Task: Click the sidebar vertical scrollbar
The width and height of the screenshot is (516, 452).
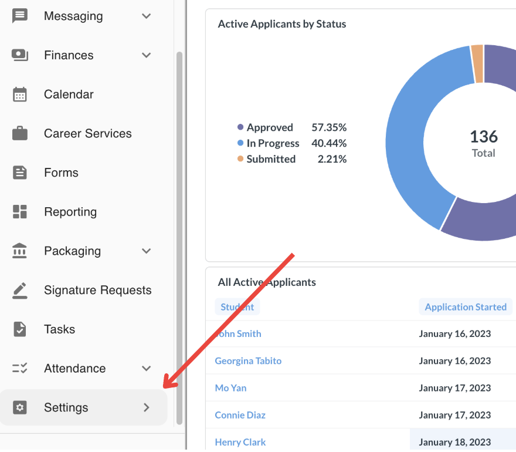Action: [x=179, y=238]
